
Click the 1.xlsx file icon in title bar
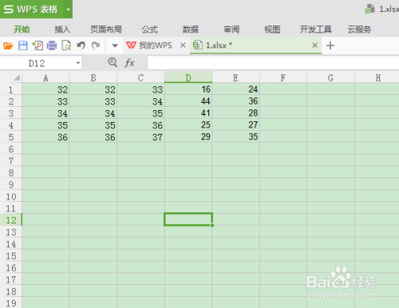tap(370, 9)
